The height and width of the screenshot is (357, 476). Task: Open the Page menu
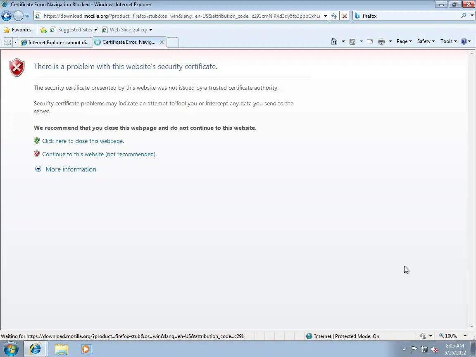404,41
